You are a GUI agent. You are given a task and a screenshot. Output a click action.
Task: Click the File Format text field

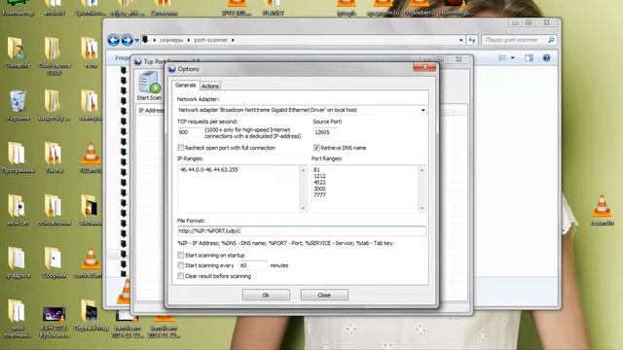[302, 231]
